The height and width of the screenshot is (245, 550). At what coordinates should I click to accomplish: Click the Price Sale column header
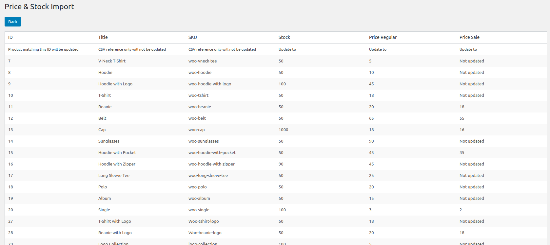(x=469, y=37)
